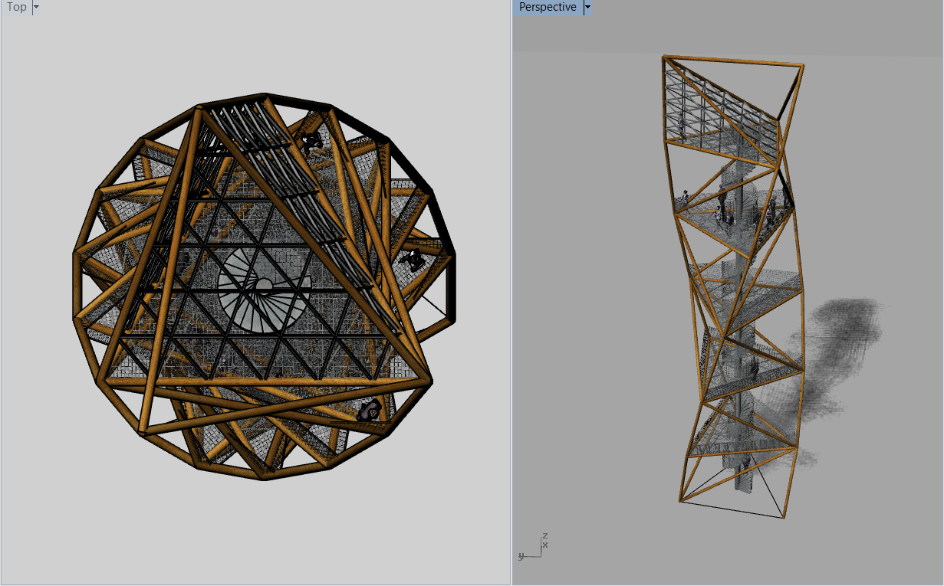This screenshot has width=944, height=586.
Task: Select the central stair column in Perspective view
Action: 738,322
